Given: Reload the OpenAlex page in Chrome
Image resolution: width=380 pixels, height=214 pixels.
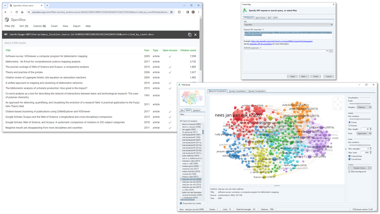Looking at the screenshot, I should (x=17, y=12).
